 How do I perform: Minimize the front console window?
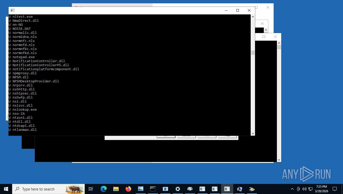(226, 10)
